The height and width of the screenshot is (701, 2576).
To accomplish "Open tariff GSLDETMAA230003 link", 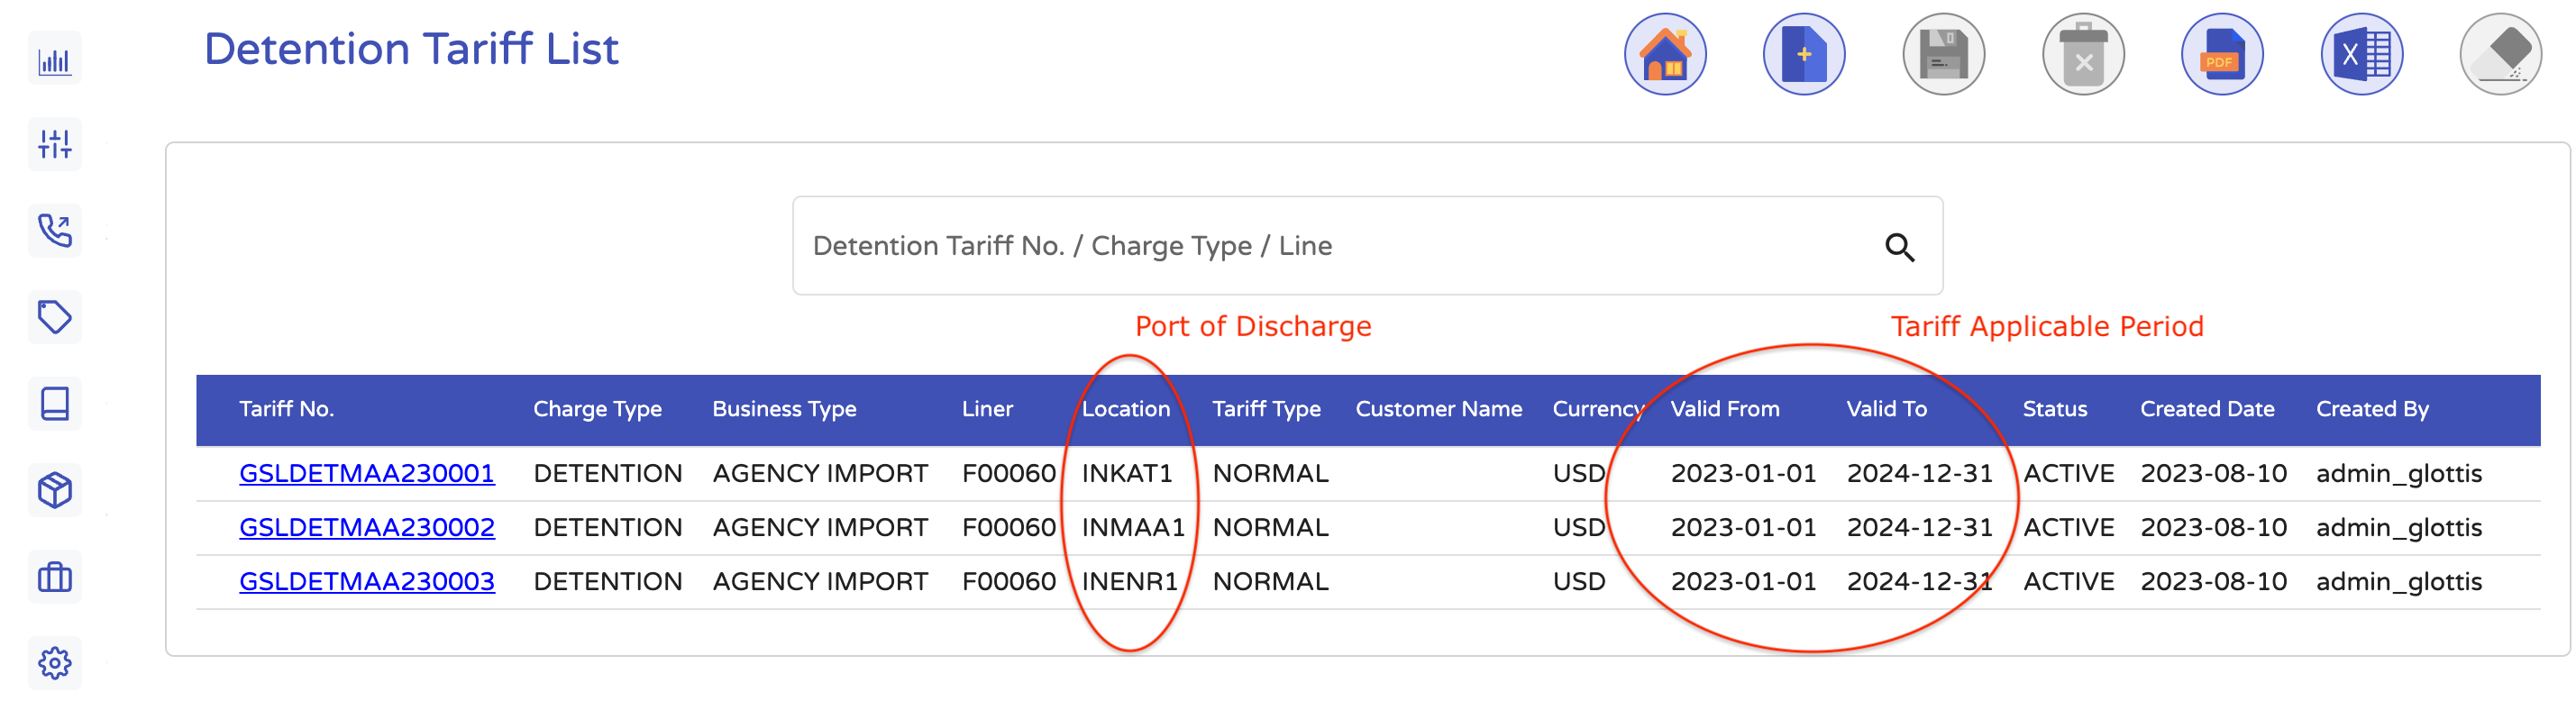I will (367, 581).
